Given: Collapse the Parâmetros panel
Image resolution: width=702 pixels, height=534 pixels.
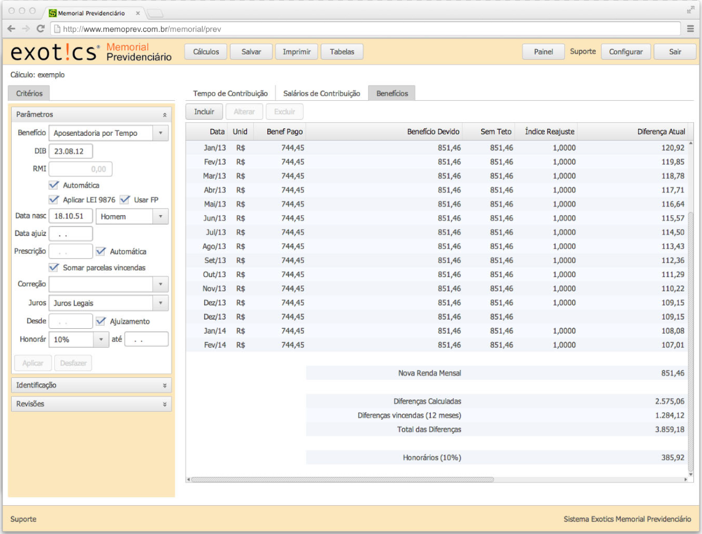Looking at the screenshot, I should [164, 115].
